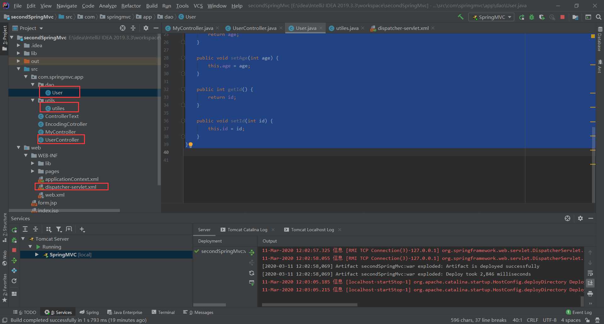Open the Event Log button
This screenshot has width=604, height=324.
click(x=579, y=312)
